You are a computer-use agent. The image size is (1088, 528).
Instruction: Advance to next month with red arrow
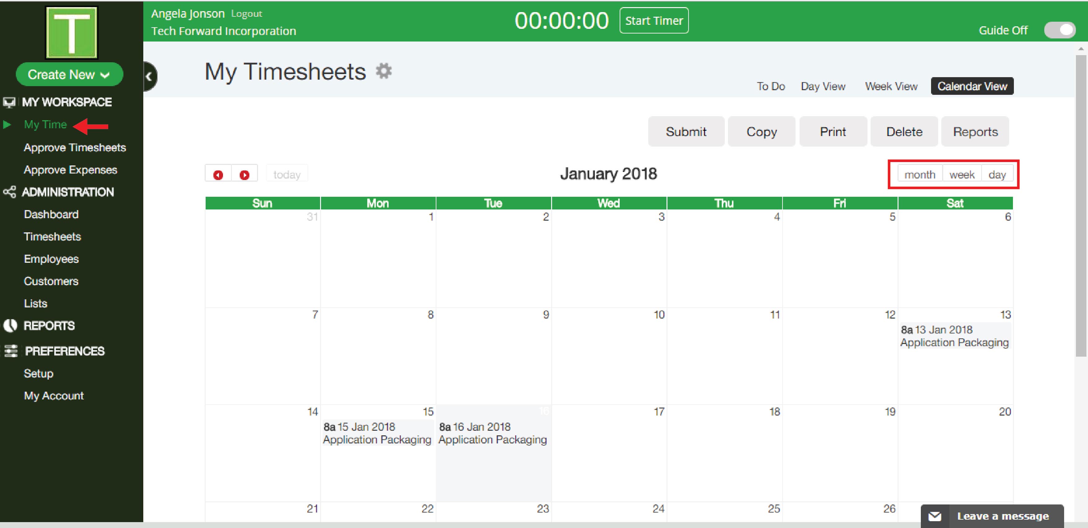pyautogui.click(x=244, y=175)
